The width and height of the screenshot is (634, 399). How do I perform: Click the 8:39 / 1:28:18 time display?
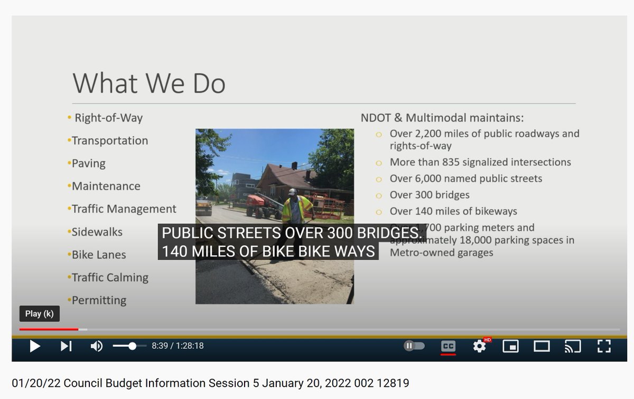[178, 346]
